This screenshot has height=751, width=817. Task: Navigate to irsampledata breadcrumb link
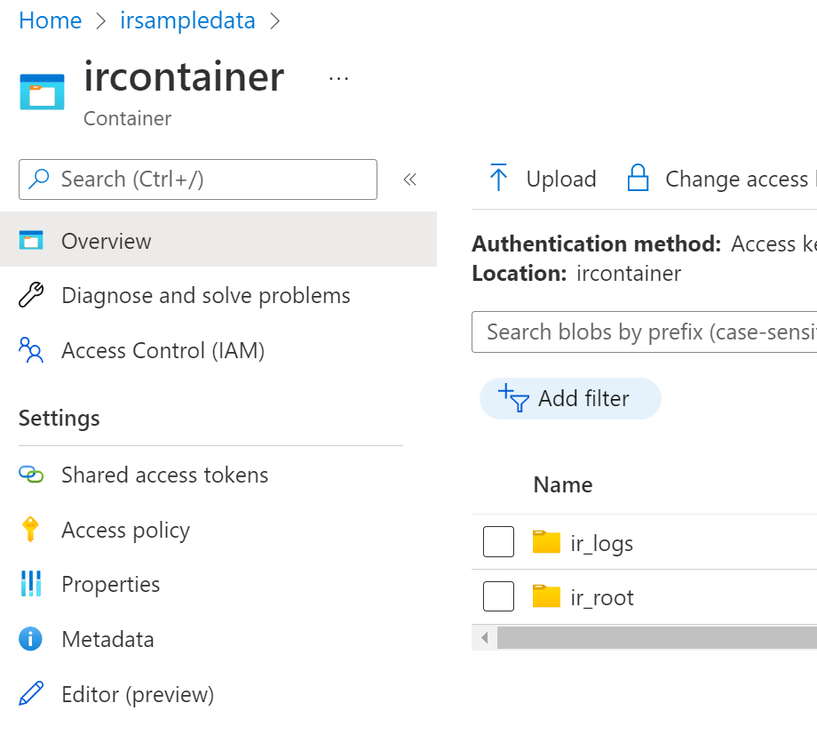[187, 20]
